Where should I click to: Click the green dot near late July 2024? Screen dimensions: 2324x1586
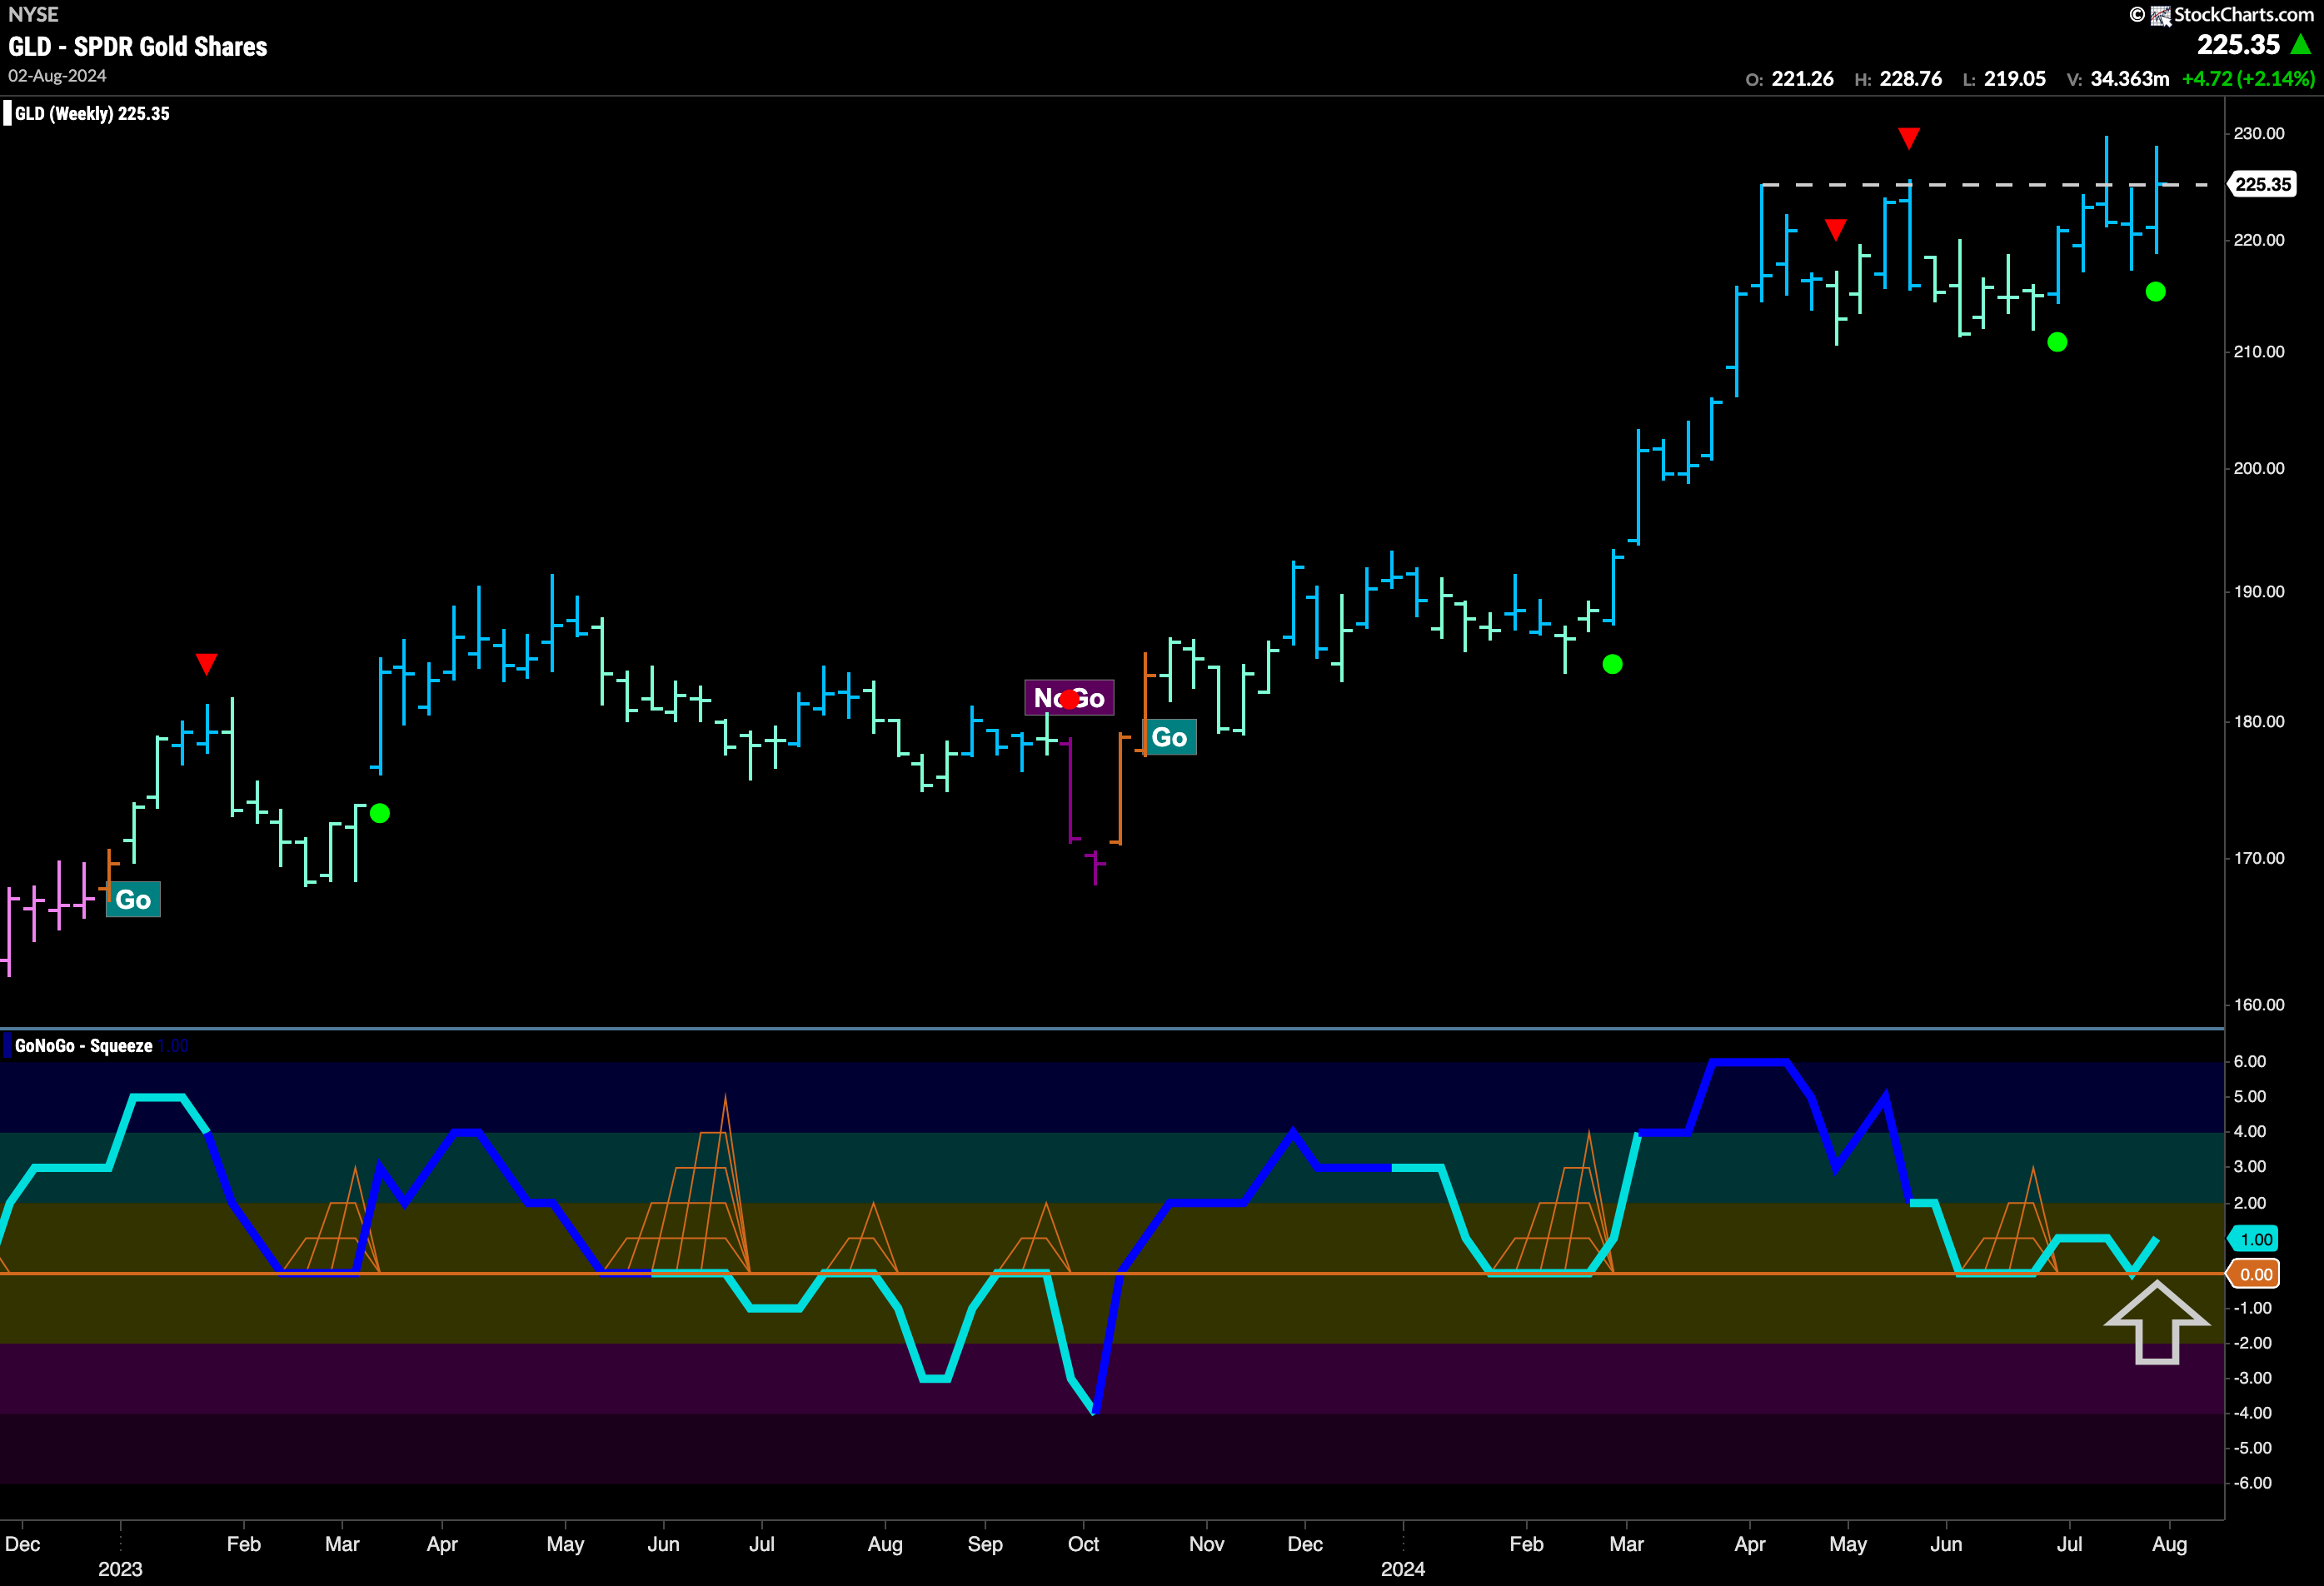tap(2156, 292)
